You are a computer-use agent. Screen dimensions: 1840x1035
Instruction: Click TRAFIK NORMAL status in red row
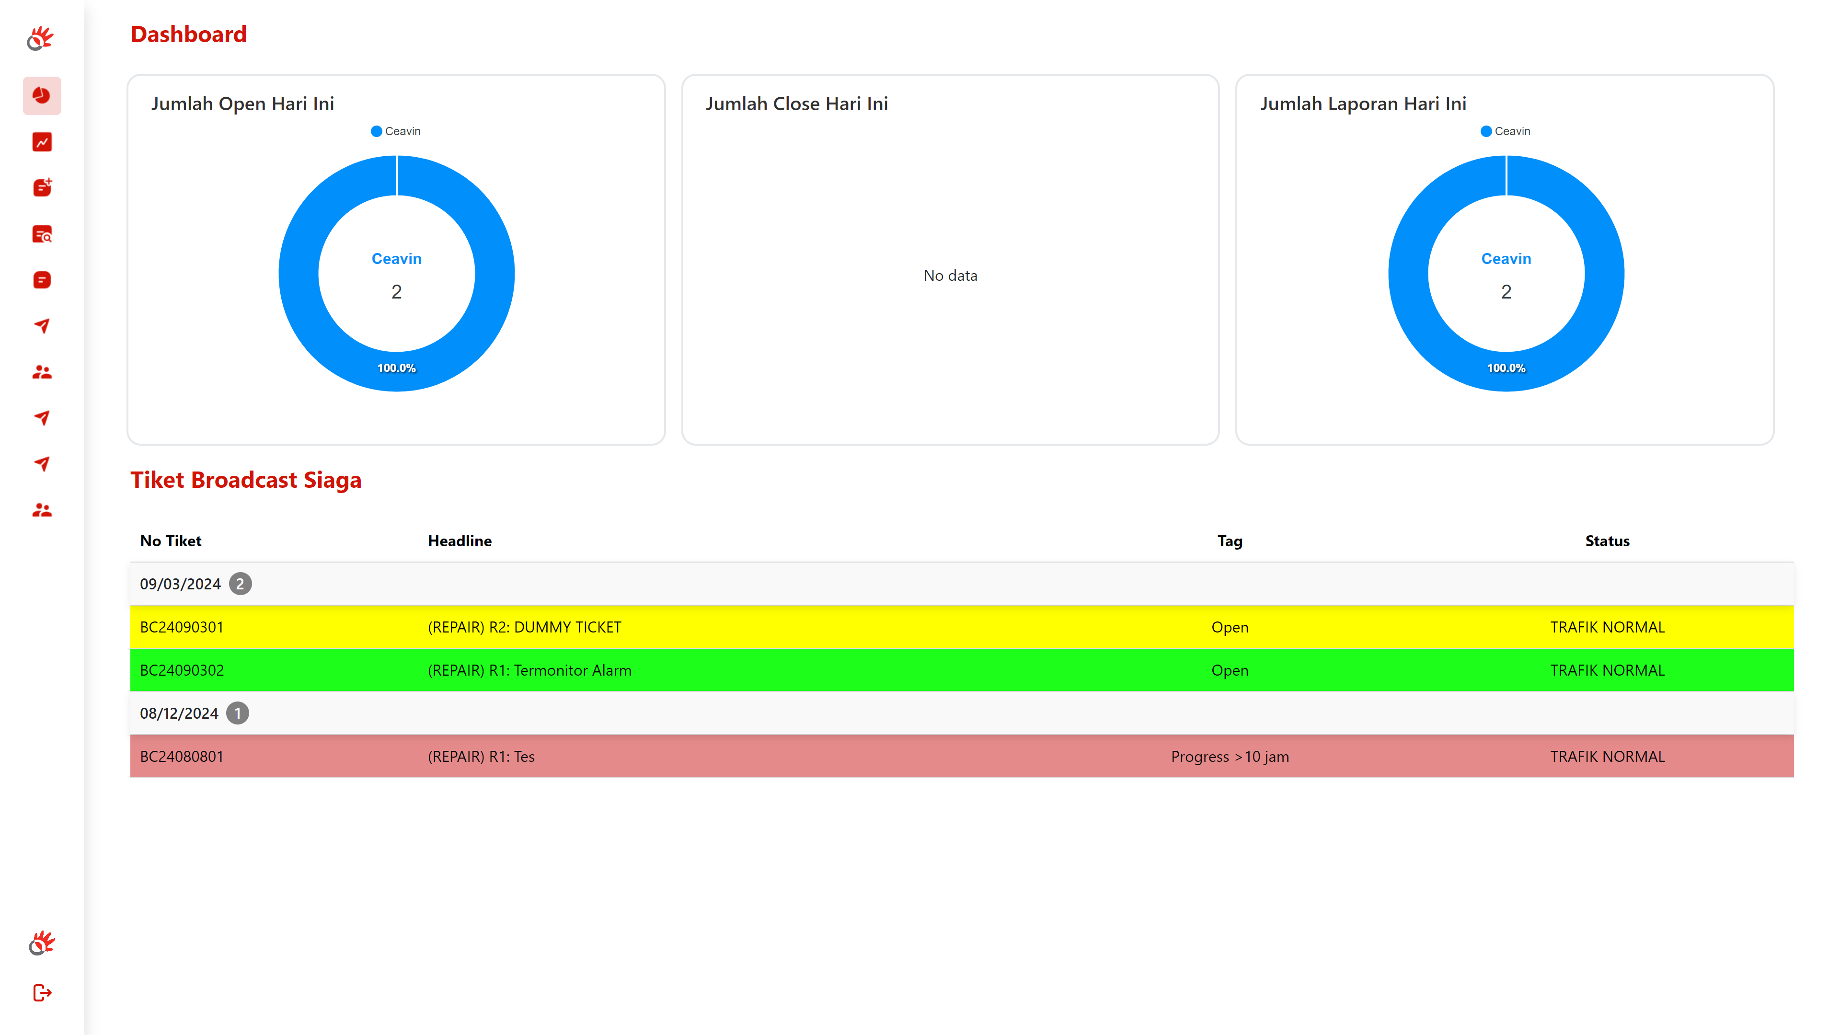pos(1607,757)
